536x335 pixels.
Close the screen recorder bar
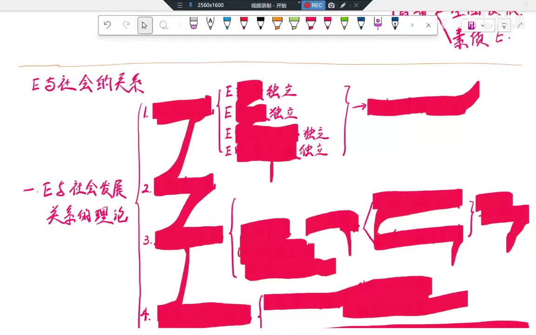click(356, 5)
